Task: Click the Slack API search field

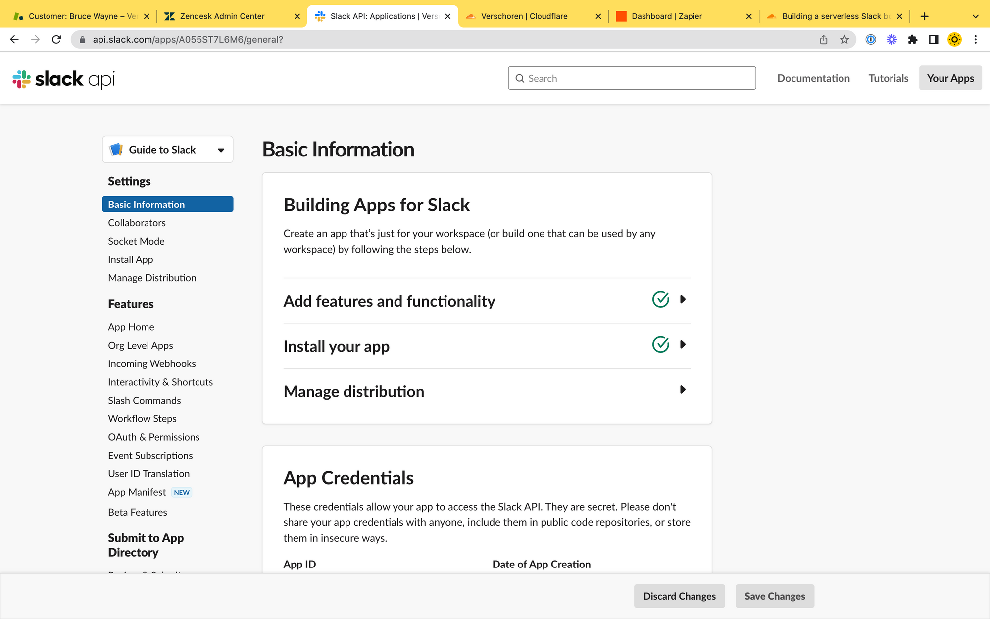Action: 632,78
